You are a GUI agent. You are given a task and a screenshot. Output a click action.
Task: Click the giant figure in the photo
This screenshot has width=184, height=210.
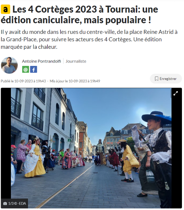pyautogui.click(x=100, y=151)
